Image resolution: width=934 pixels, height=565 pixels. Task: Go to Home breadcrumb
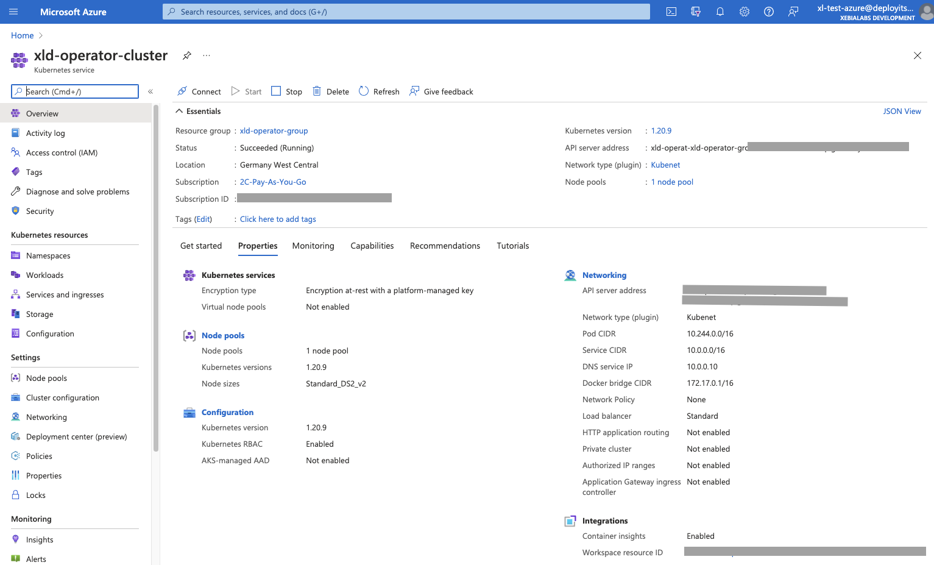click(23, 35)
